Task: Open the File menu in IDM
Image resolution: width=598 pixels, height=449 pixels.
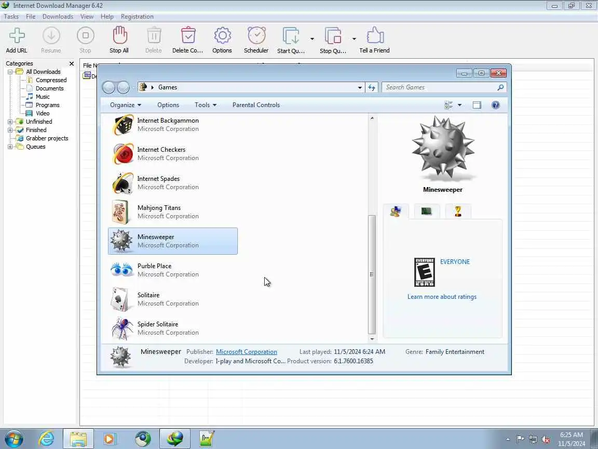Action: tap(31, 17)
